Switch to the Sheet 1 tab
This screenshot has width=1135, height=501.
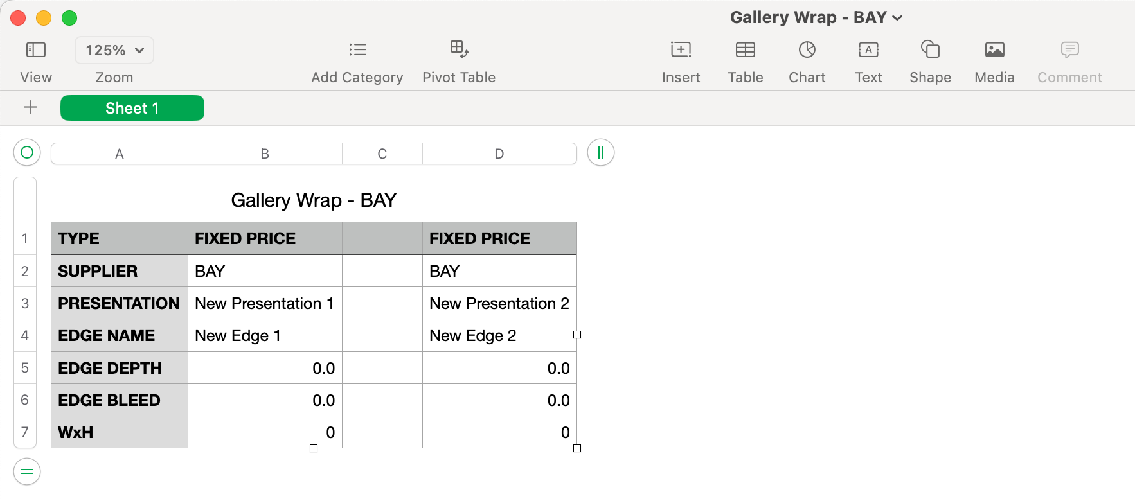132,108
